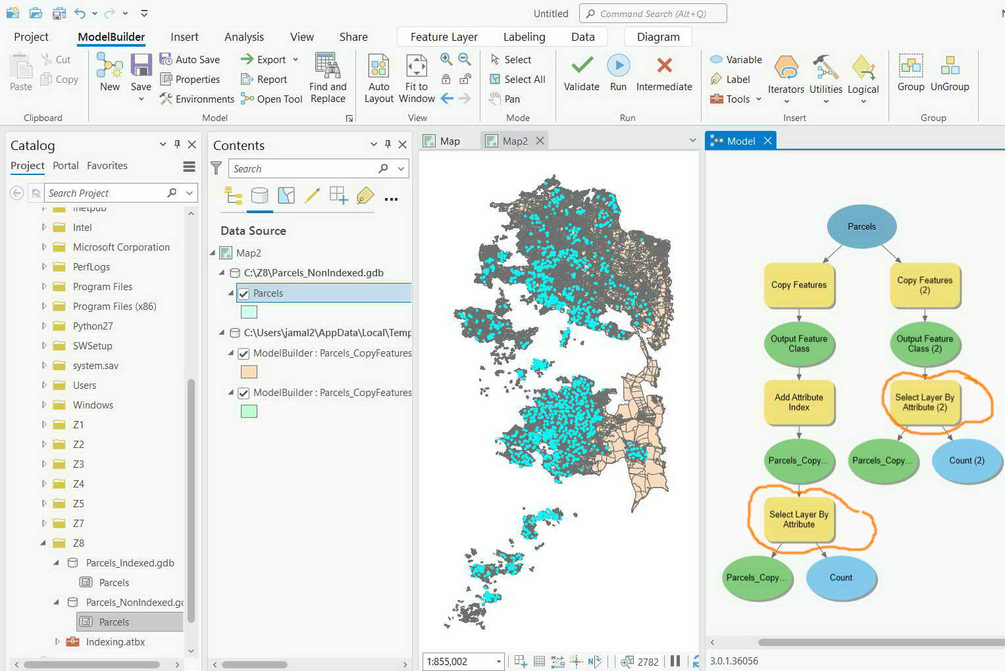
Task: Click the peach layer symbol swatch
Action: (249, 372)
